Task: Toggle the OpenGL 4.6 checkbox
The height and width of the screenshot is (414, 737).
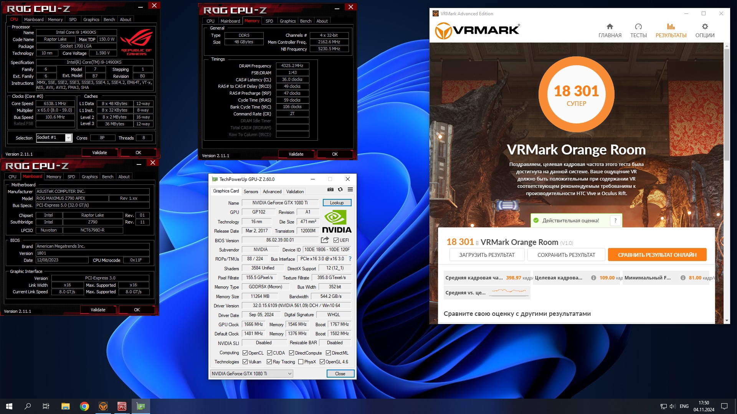Action: click(x=322, y=362)
